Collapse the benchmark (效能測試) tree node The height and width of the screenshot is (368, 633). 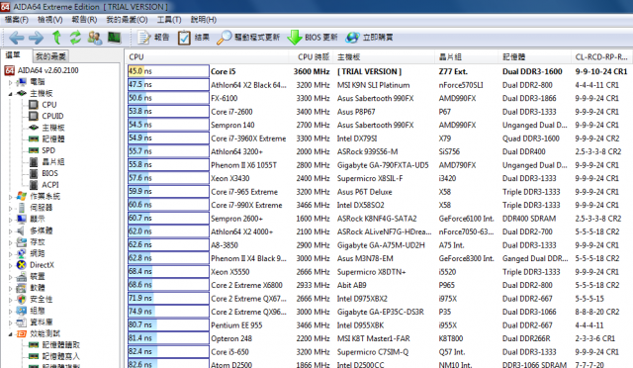11,334
